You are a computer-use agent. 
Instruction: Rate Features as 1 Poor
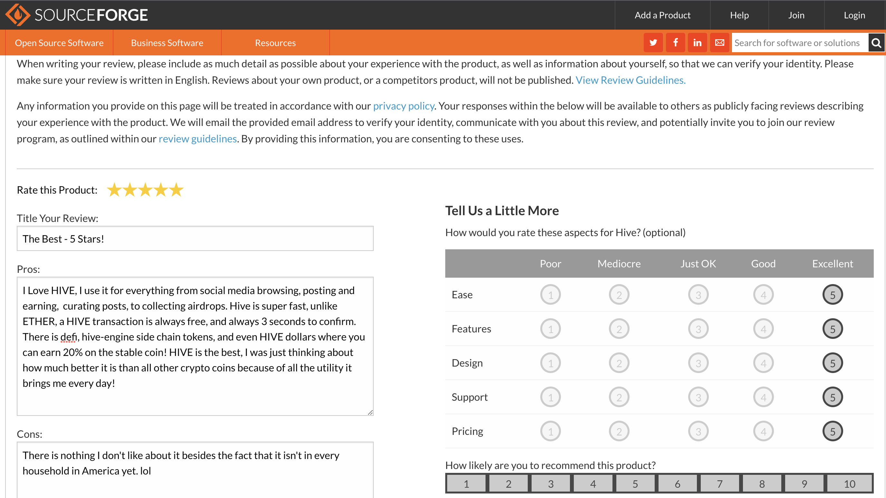pyautogui.click(x=550, y=329)
